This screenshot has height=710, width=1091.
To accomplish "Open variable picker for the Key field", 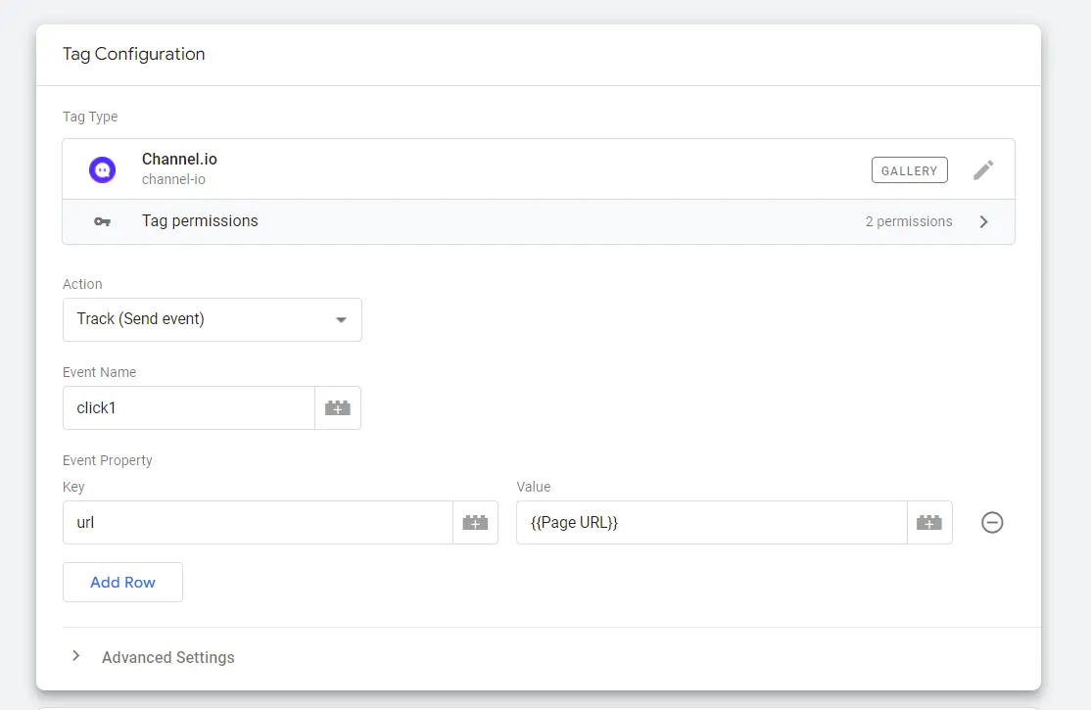I will (x=475, y=523).
